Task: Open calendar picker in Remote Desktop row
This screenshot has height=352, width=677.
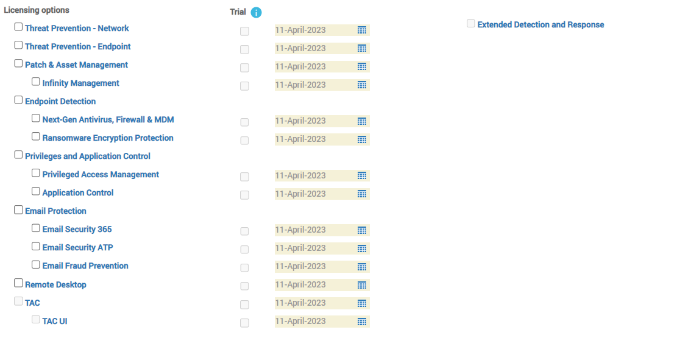Action: [362, 285]
